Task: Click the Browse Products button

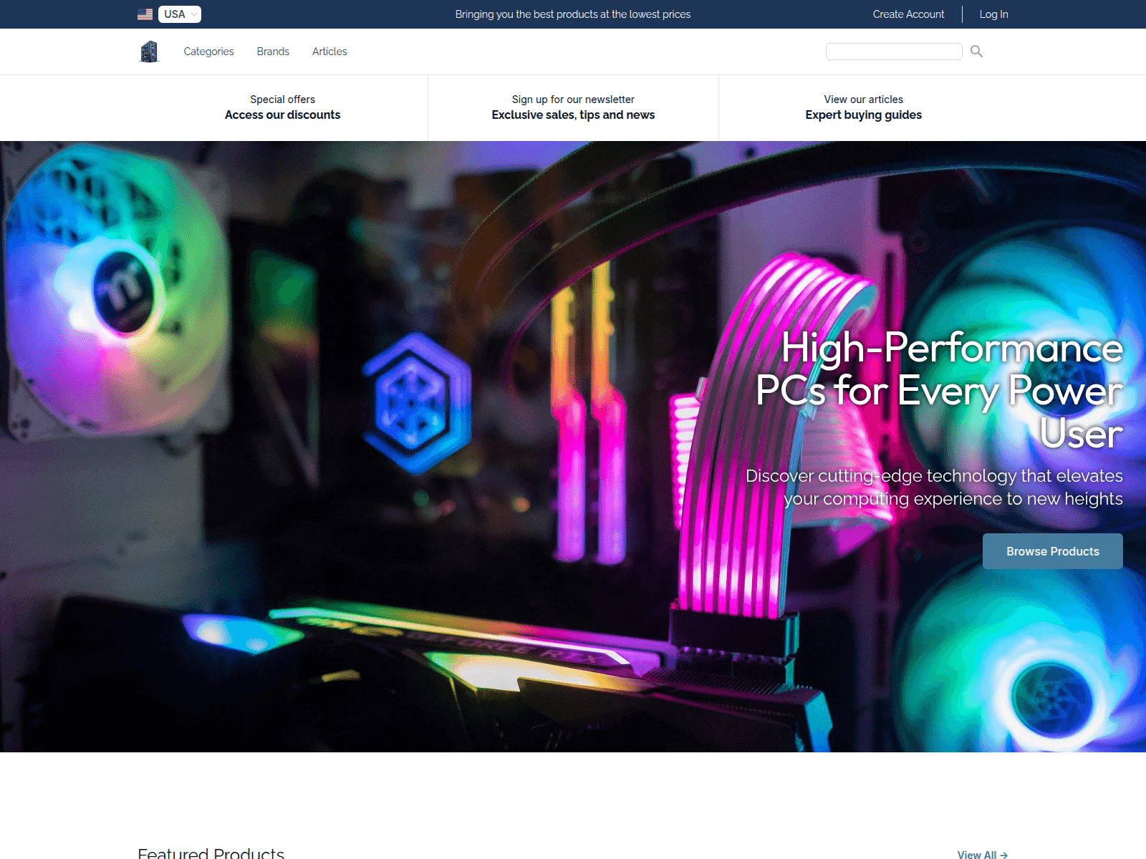Action: point(1052,551)
